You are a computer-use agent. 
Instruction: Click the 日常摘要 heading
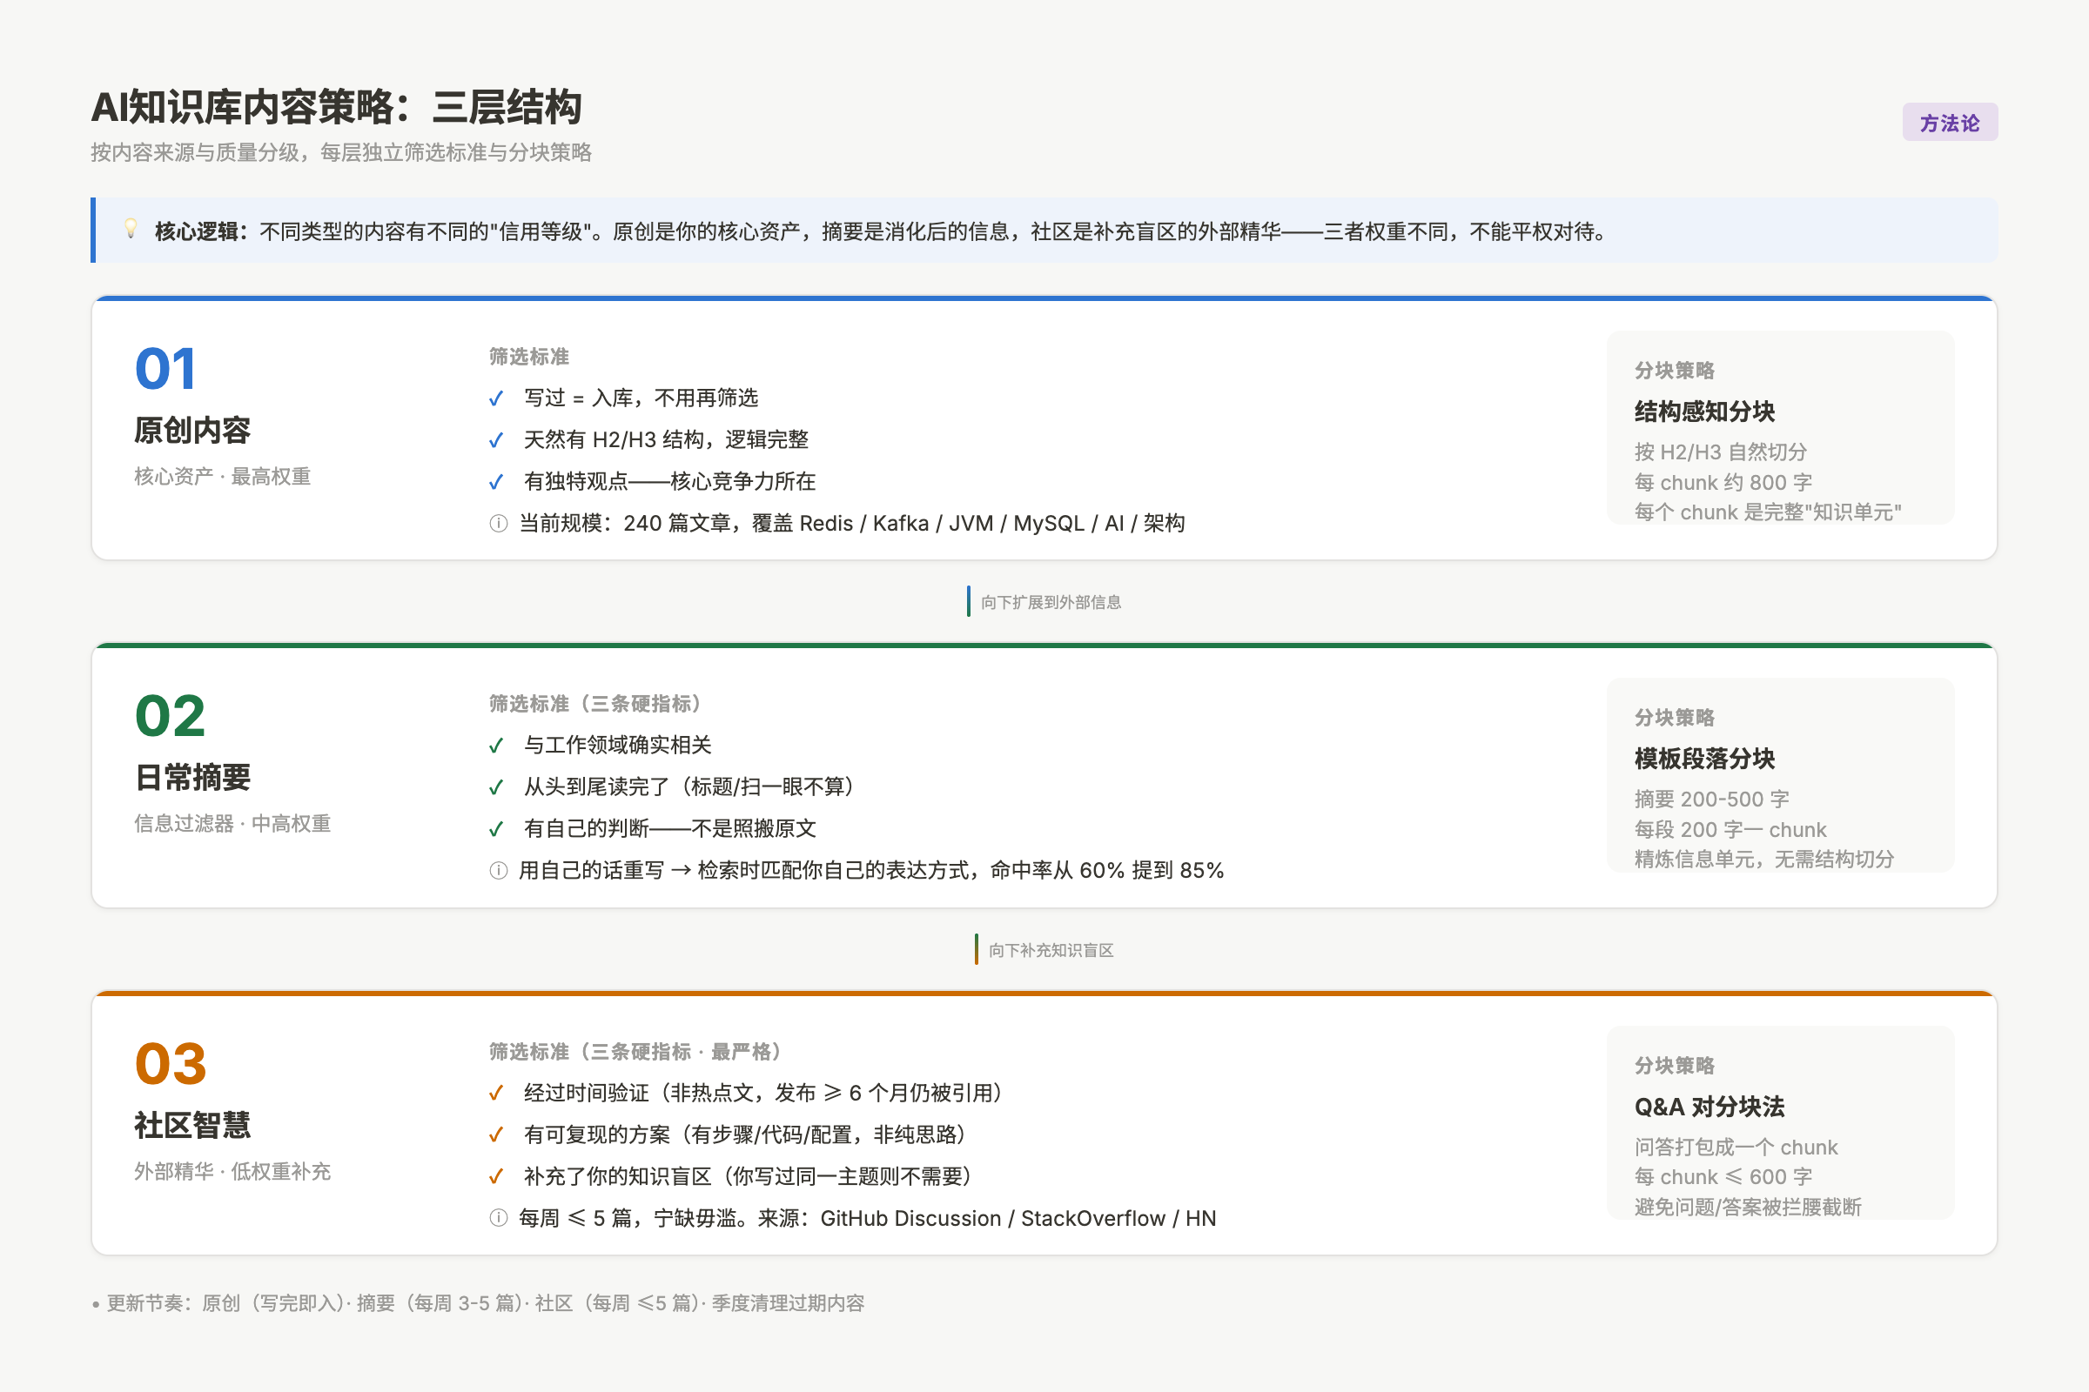point(191,779)
